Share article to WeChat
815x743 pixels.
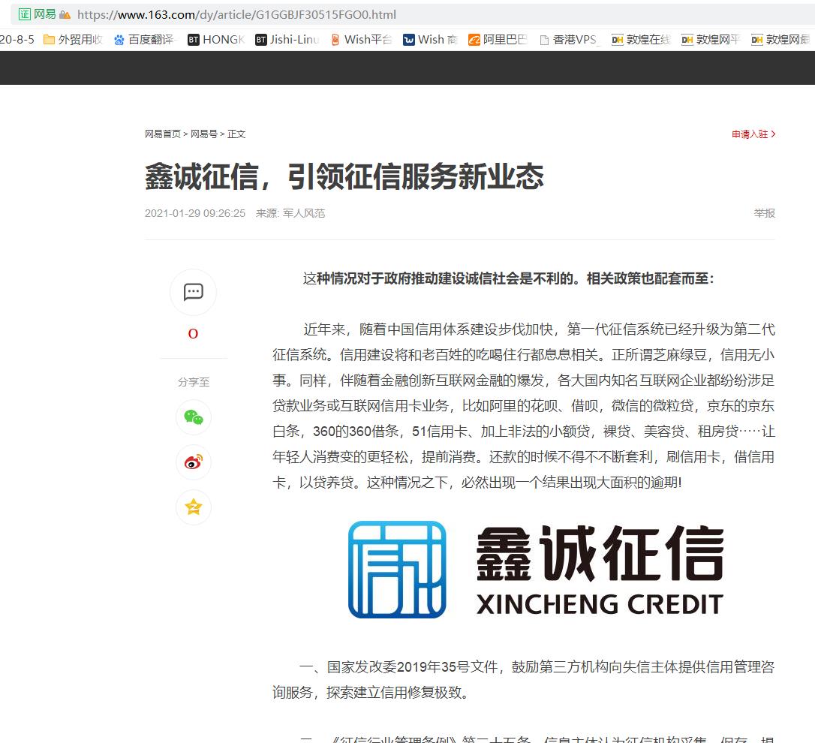(194, 417)
